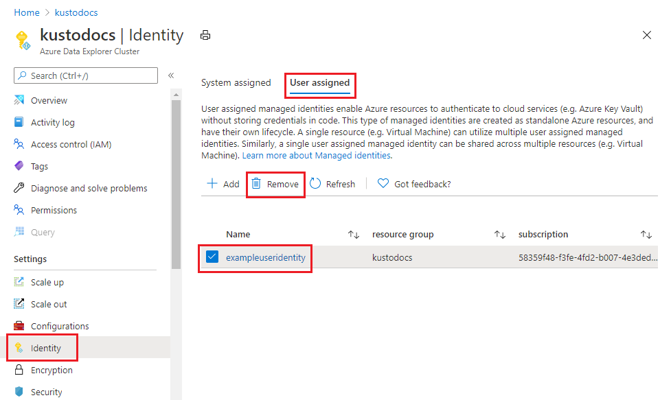Open Encryption settings
Image resolution: width=671 pixels, height=400 pixels.
[x=52, y=370]
